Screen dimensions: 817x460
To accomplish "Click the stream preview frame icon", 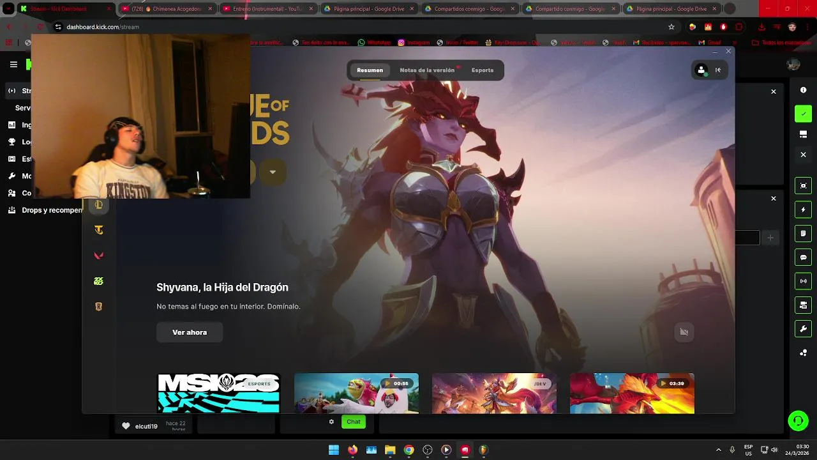I will (803, 186).
